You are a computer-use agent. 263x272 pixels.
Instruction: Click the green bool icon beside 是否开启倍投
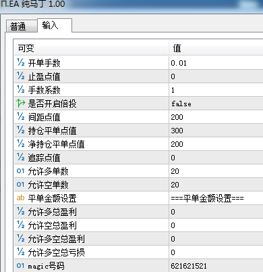(21, 104)
